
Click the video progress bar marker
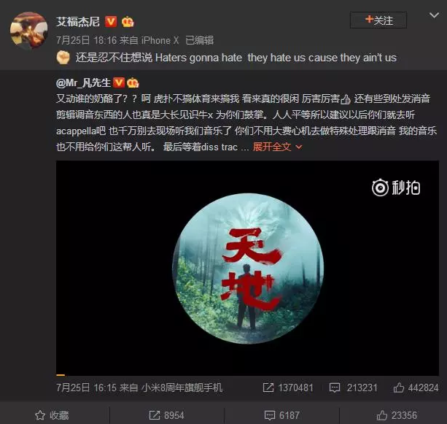pyautogui.click(x=61, y=375)
